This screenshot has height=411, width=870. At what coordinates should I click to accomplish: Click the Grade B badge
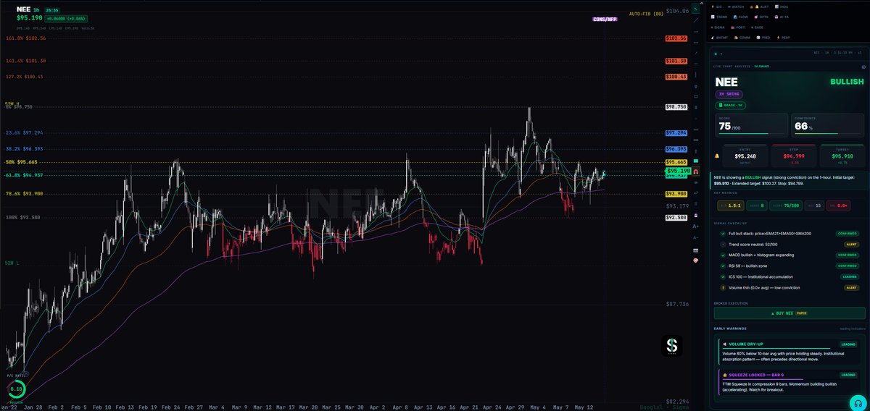coord(730,106)
